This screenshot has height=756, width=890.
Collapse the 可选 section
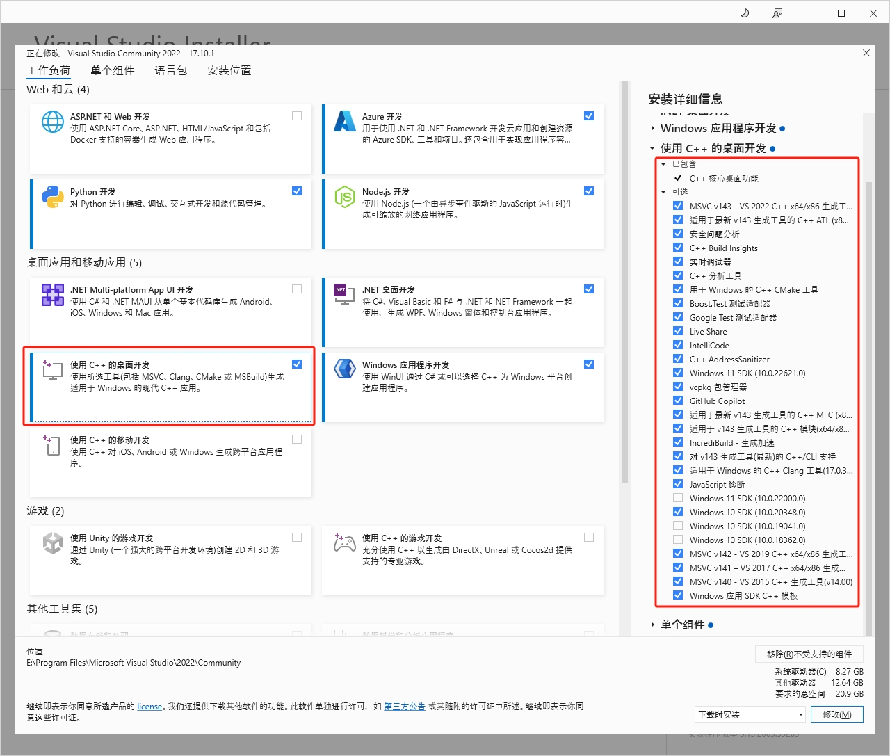(x=663, y=192)
